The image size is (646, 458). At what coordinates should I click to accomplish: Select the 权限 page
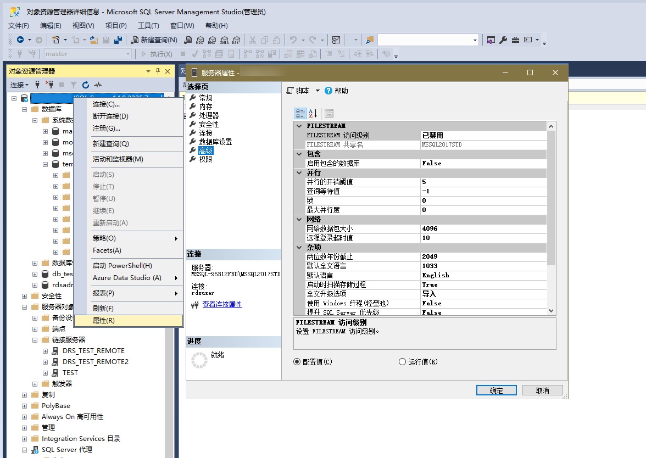[x=205, y=159]
